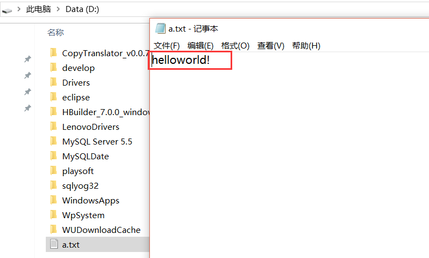Sort files by the 名称 column header
Viewport: 429px width, 258px height.
point(56,33)
